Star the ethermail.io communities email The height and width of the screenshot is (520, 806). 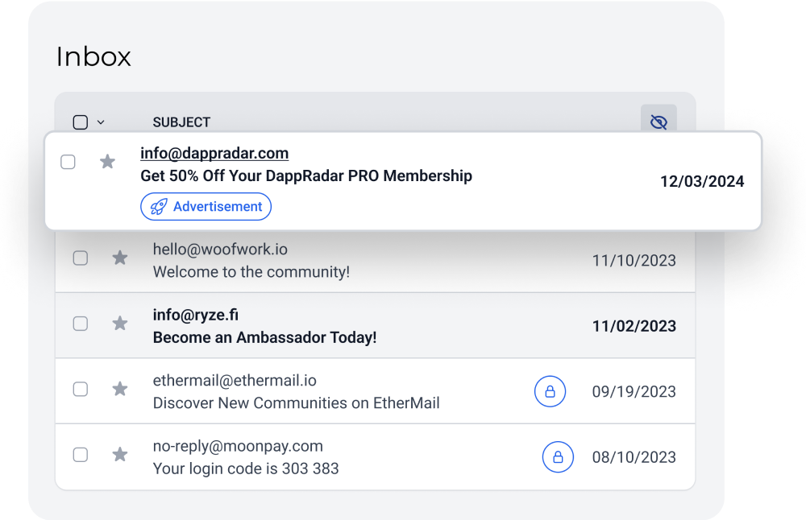tap(120, 389)
